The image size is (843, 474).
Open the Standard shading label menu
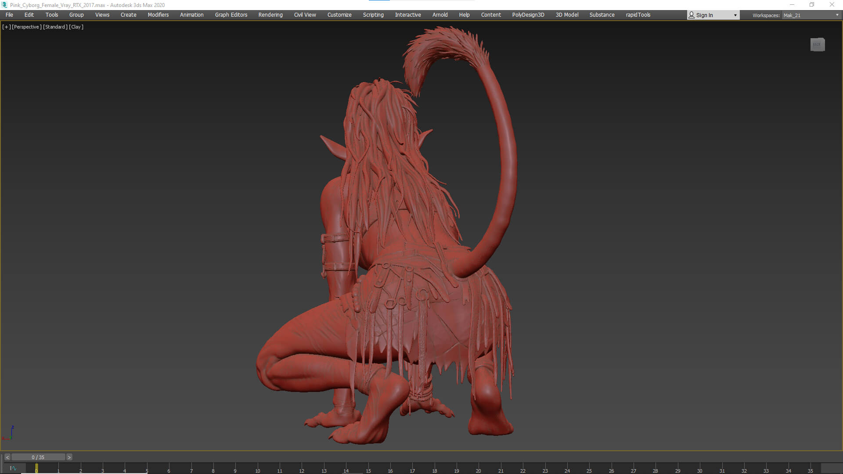tap(55, 27)
